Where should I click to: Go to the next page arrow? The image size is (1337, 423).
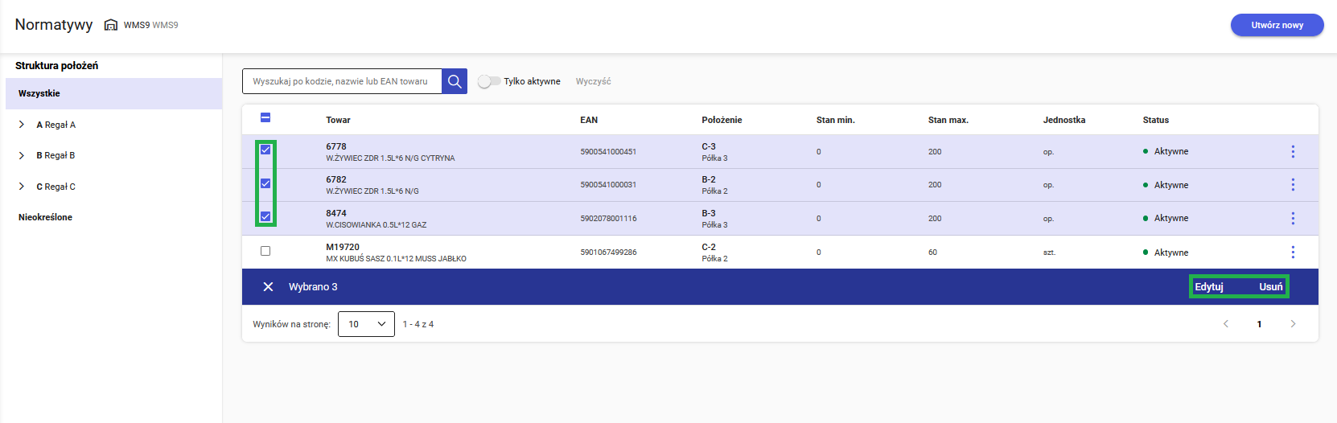[1293, 324]
